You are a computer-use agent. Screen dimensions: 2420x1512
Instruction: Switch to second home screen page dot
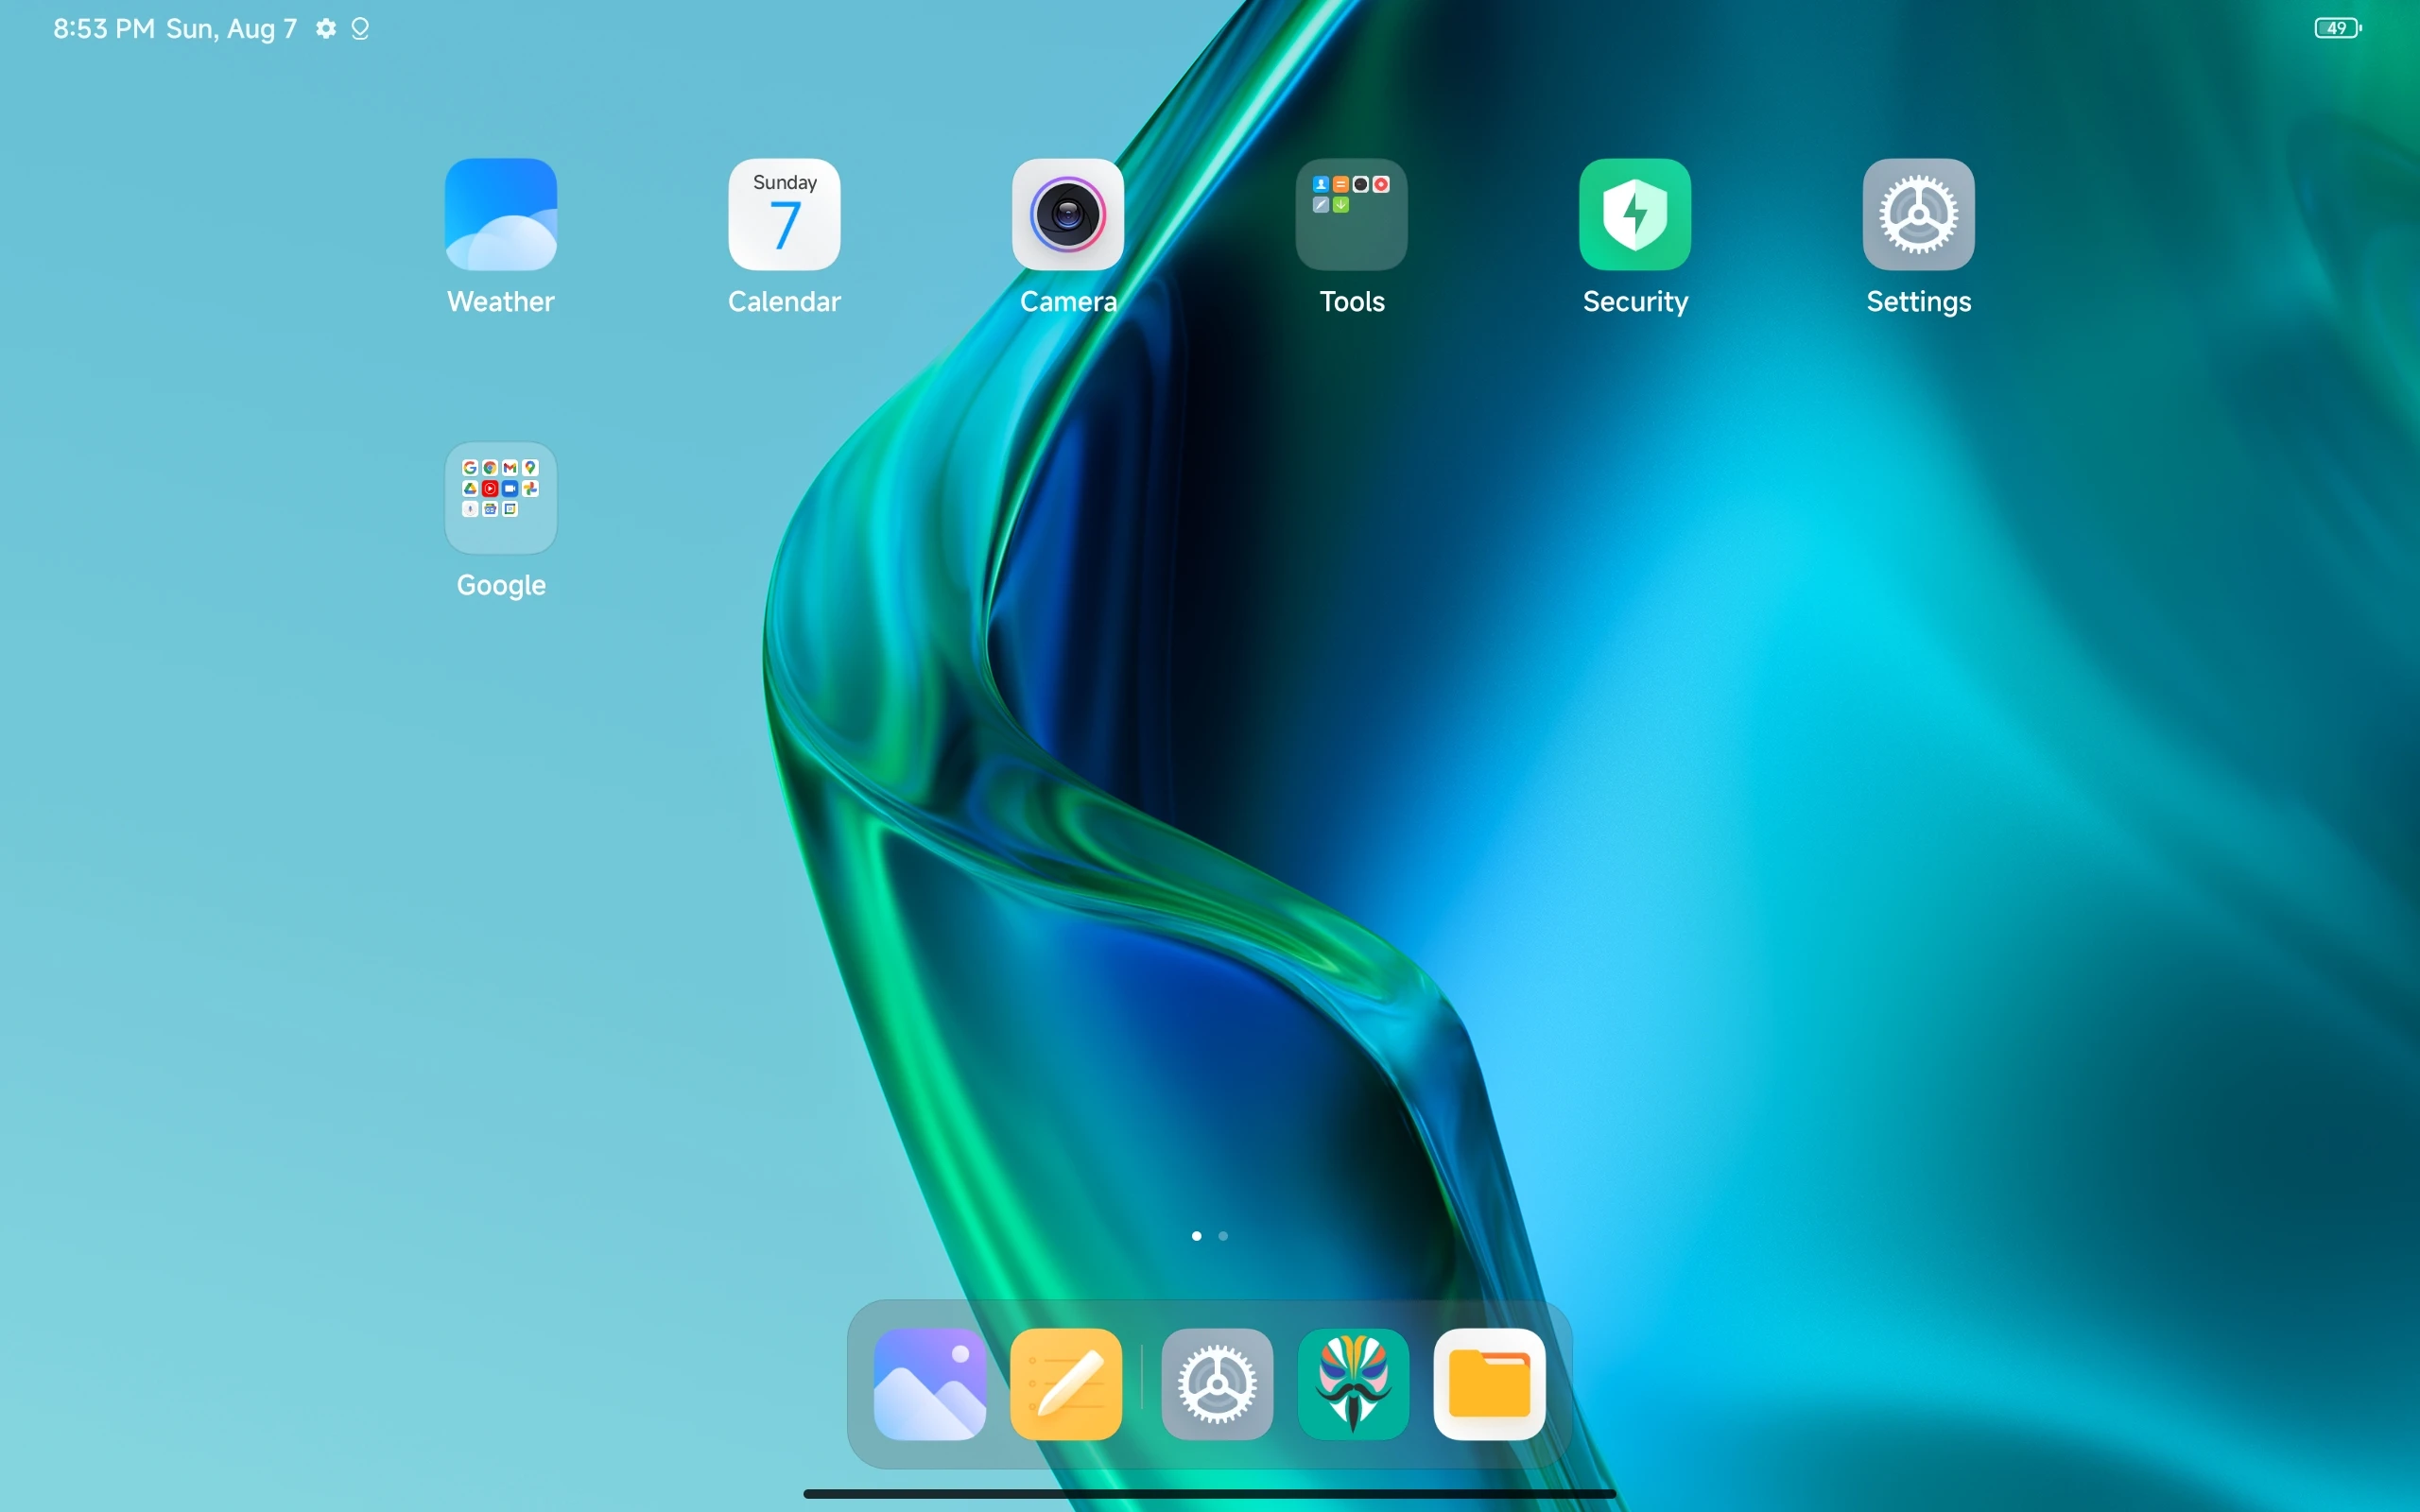pos(1223,1236)
